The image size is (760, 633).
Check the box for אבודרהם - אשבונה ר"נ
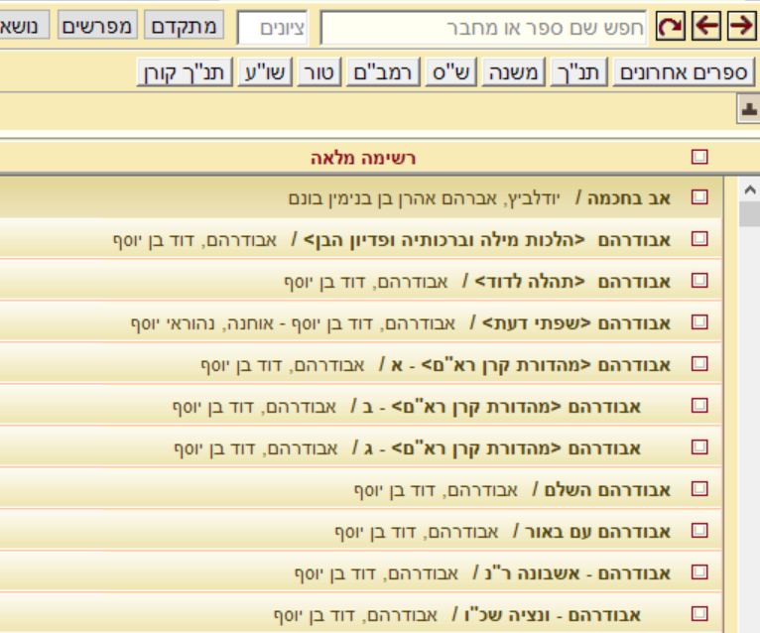coord(699,571)
